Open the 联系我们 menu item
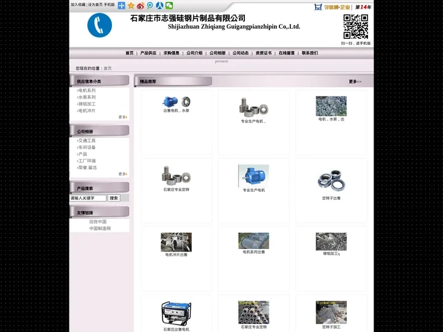This screenshot has width=443, height=332. pyautogui.click(x=309, y=53)
